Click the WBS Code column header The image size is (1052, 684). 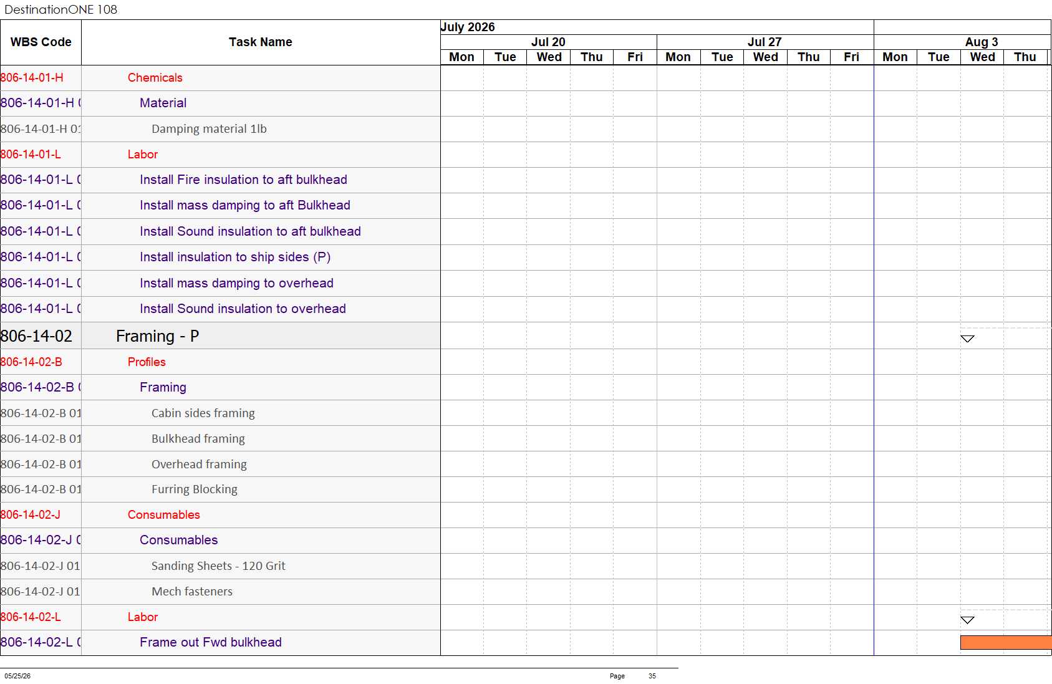tap(41, 42)
